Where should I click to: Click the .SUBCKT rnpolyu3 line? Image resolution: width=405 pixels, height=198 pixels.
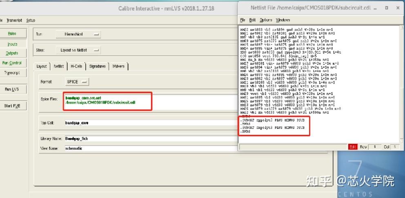pyautogui.click(x=272, y=128)
